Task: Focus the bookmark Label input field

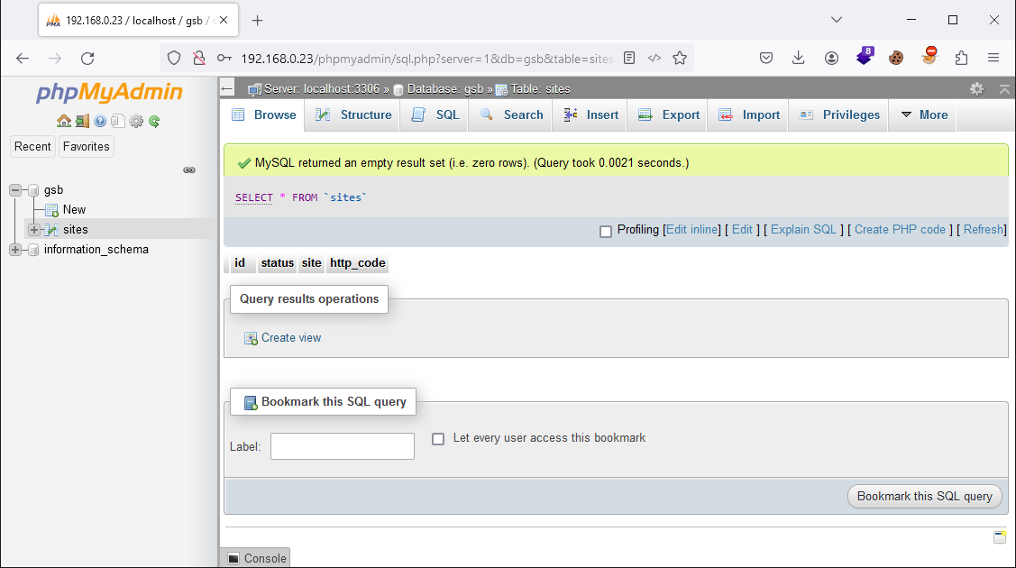Action: pyautogui.click(x=343, y=446)
